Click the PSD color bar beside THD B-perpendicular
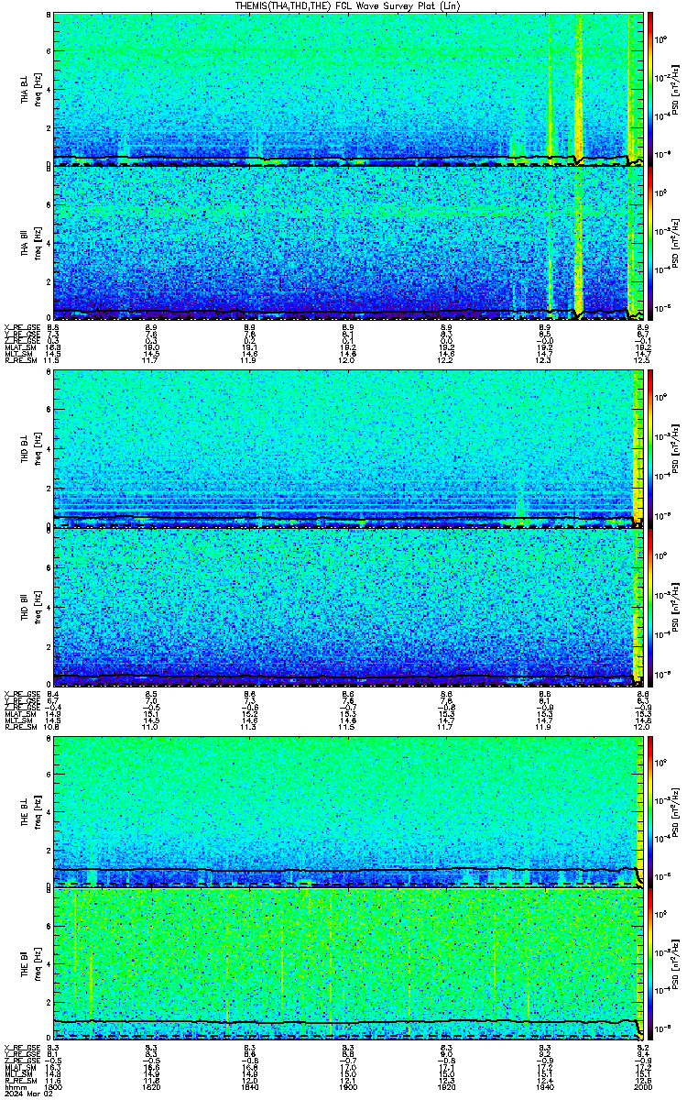 [x=650, y=449]
